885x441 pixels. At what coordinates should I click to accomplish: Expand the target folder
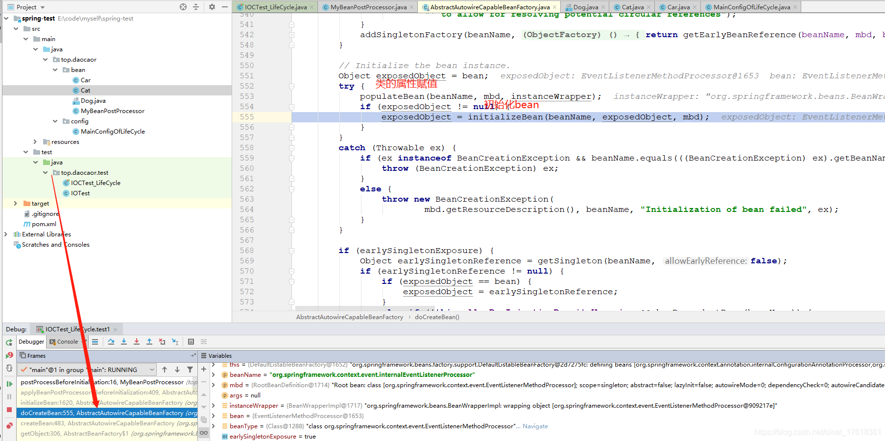click(x=16, y=204)
